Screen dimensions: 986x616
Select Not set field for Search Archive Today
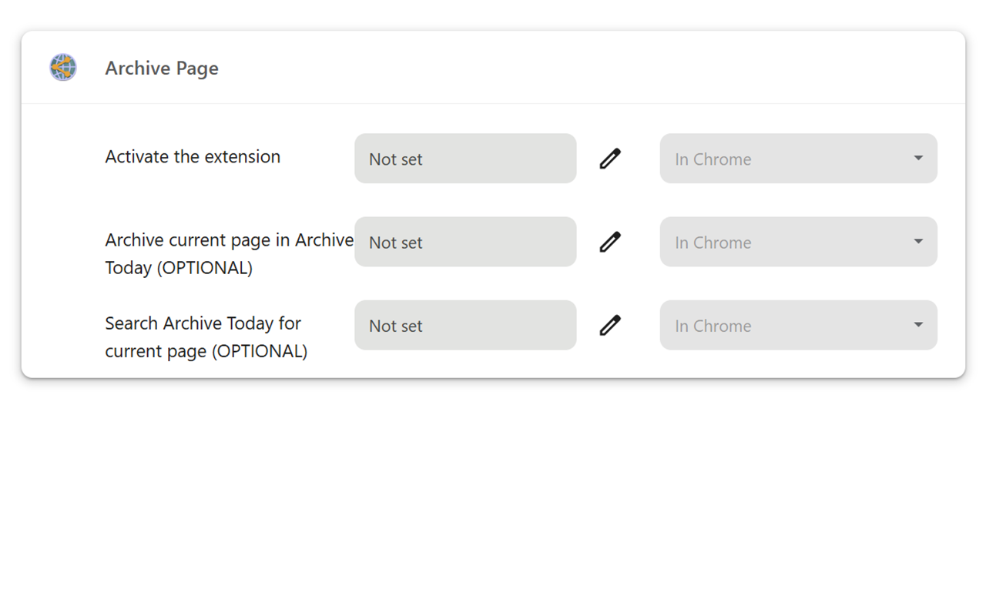point(465,325)
